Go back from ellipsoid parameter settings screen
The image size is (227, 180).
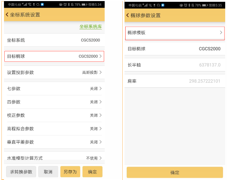(128, 15)
